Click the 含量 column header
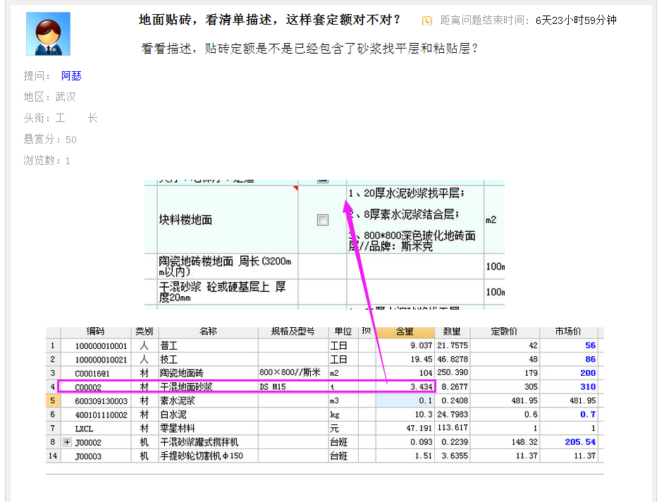The image size is (664, 502). (x=405, y=331)
